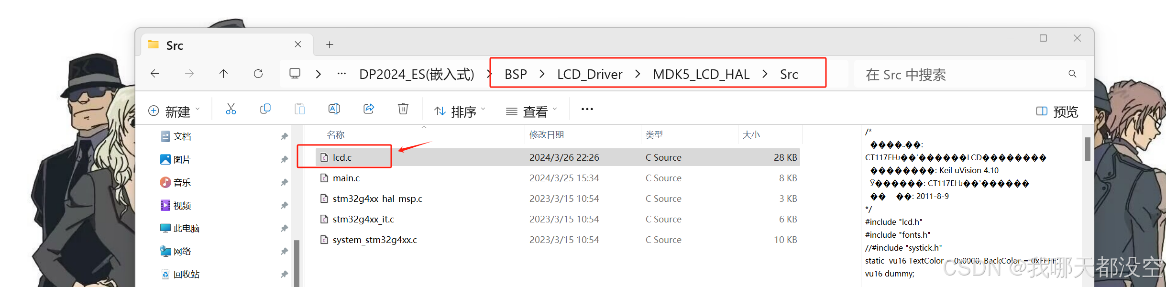
Task: Click the Paste clipboard icon
Action: 300,110
